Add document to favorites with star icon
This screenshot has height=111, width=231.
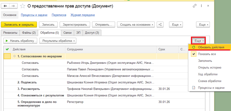click(x=23, y=6)
